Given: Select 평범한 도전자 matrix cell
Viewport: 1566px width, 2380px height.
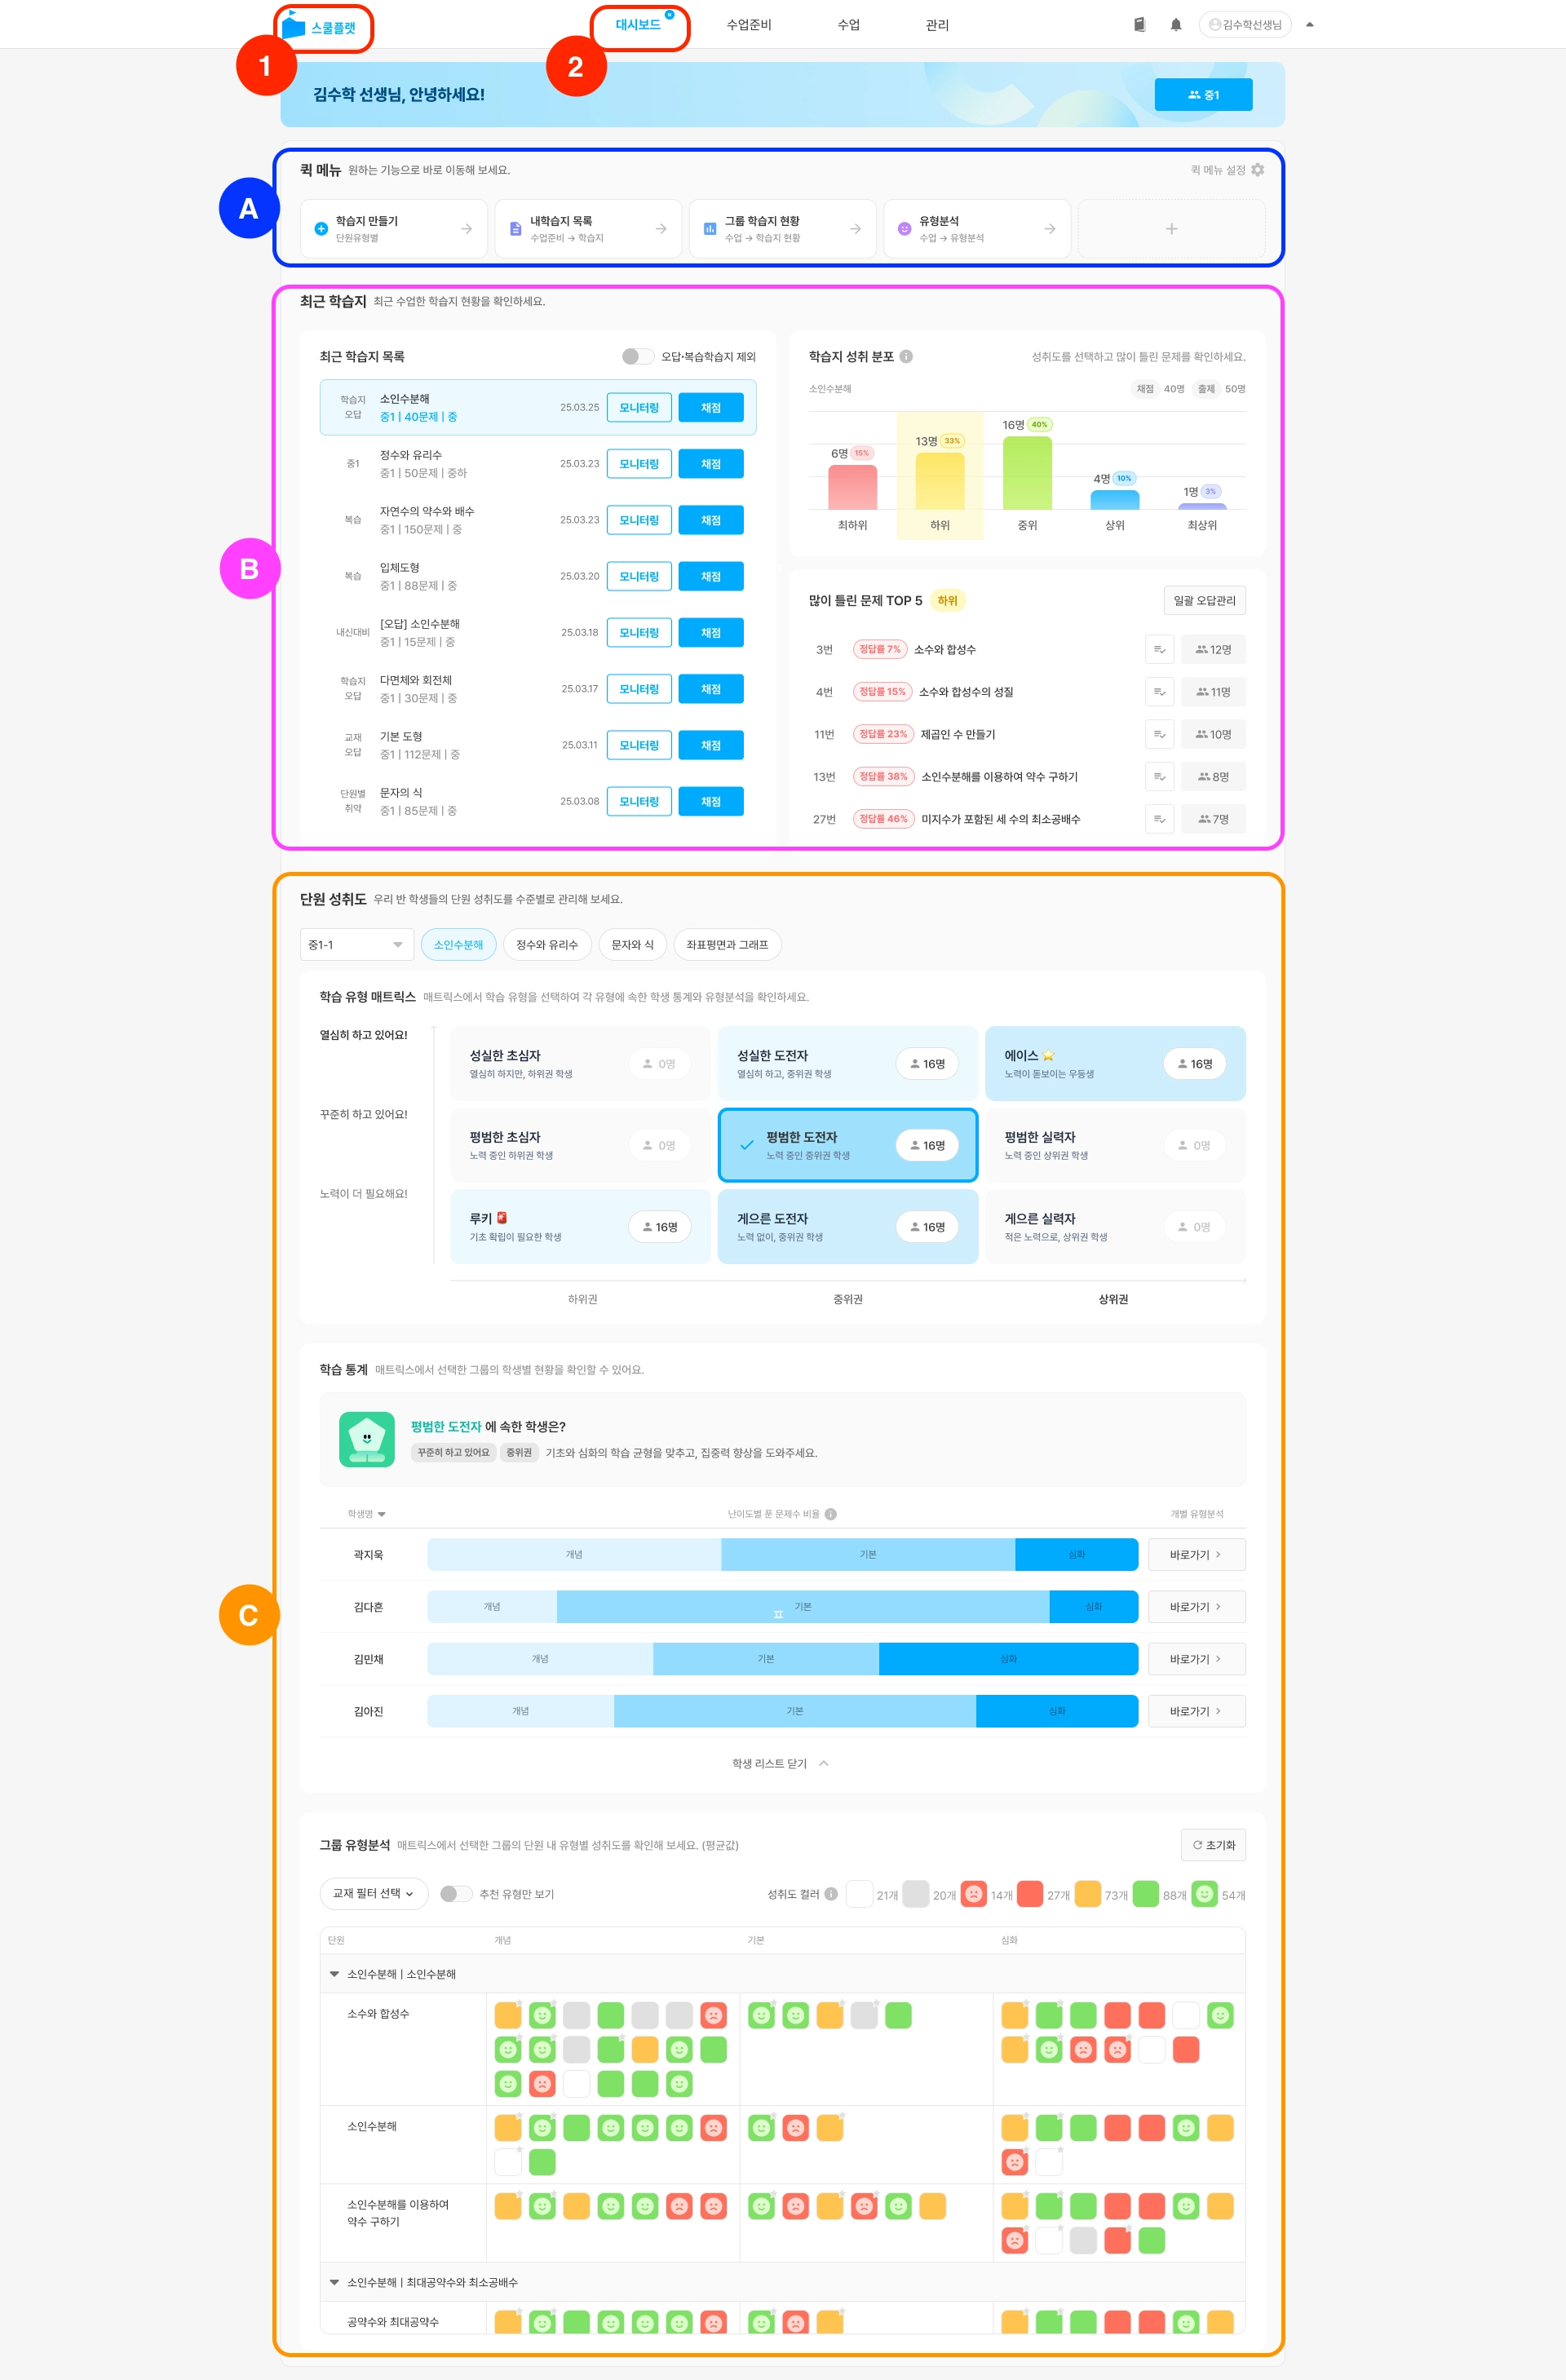Looking at the screenshot, I should click(x=847, y=1145).
